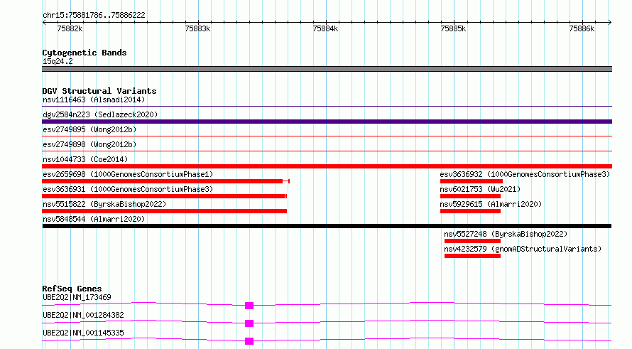
Task: Select the esv3636932 (1000GenomesConsortiumPhase3) label
Action: (x=525, y=174)
